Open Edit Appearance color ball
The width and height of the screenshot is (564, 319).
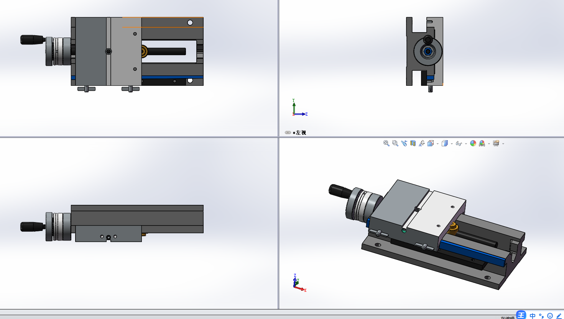pyautogui.click(x=473, y=143)
